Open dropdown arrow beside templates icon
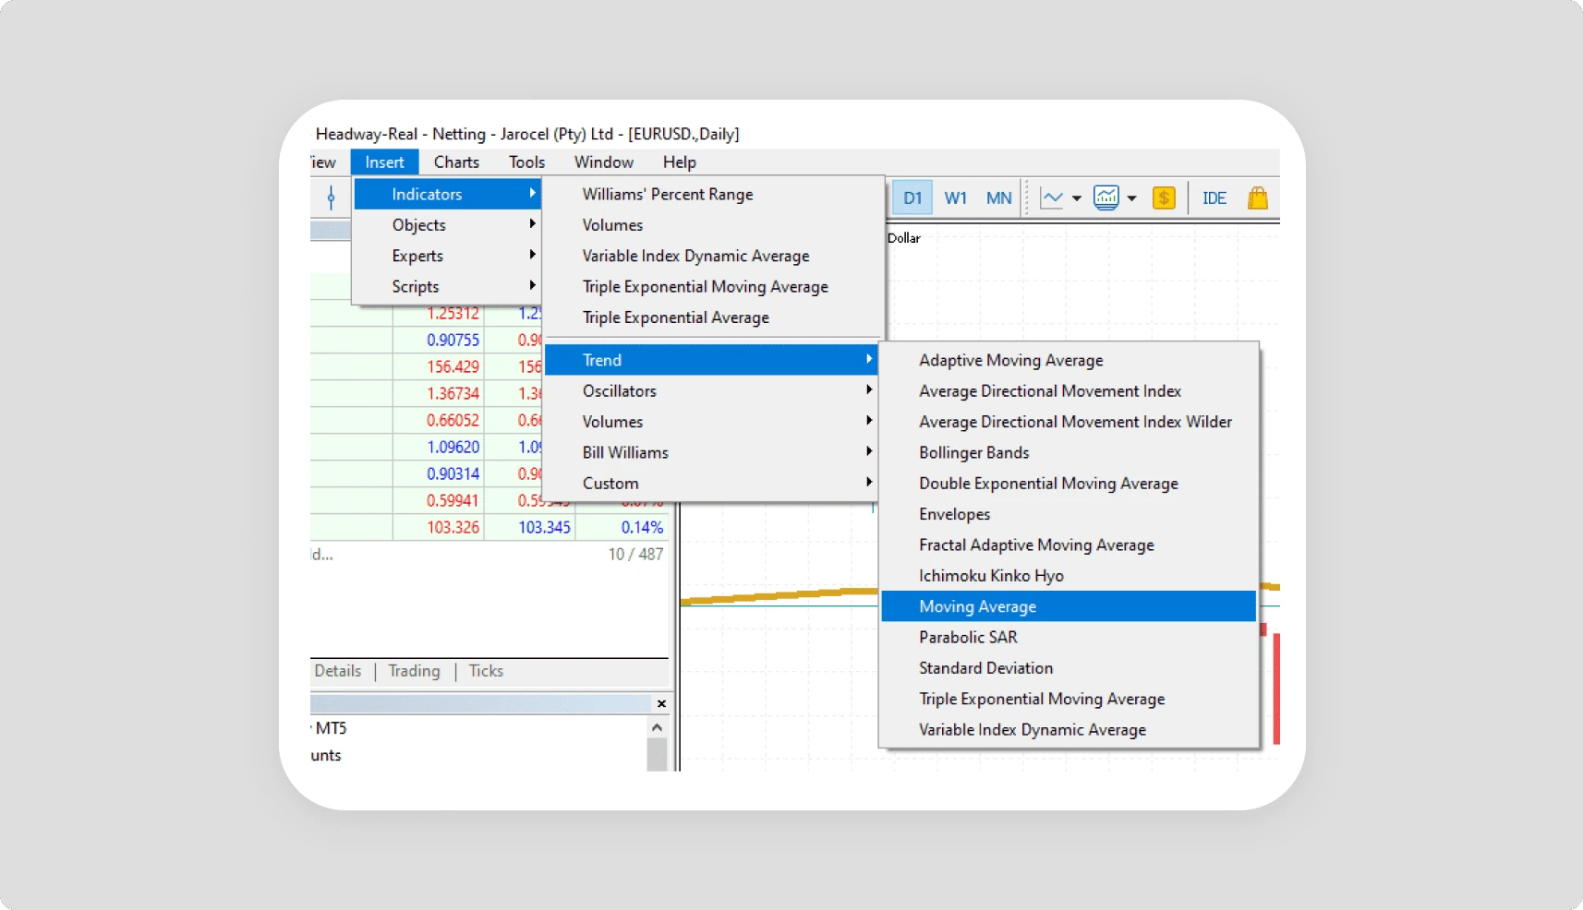 1131,198
